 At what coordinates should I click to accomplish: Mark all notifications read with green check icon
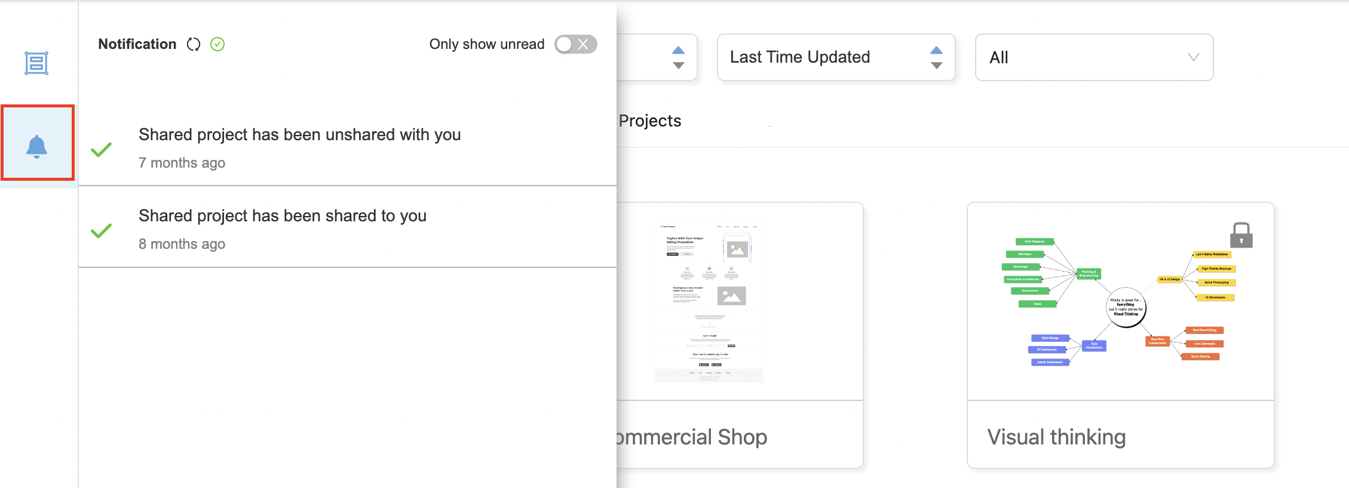coord(217,44)
